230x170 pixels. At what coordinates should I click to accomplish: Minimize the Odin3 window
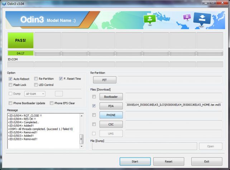pos(206,3)
